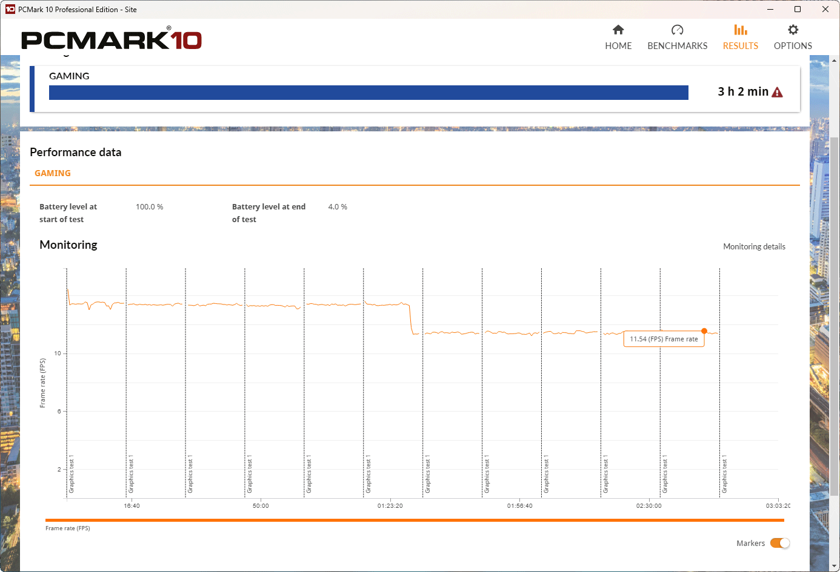Click the 01:56:40 time axis label

coord(519,505)
